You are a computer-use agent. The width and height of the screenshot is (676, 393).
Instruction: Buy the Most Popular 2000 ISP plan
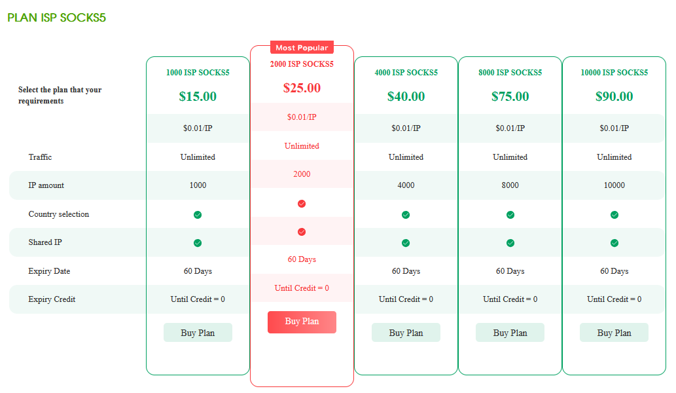(302, 322)
